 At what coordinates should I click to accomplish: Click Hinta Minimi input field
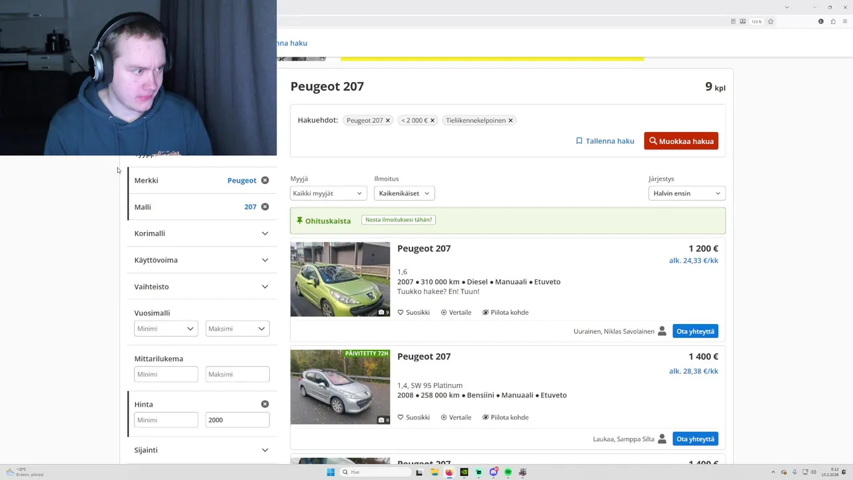[166, 420]
